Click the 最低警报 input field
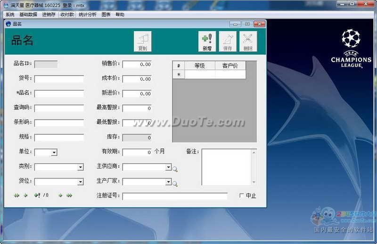 pyautogui.click(x=137, y=123)
